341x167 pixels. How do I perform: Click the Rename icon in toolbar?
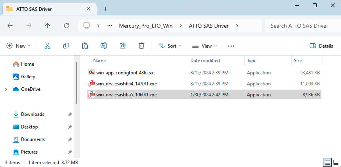point(104,46)
